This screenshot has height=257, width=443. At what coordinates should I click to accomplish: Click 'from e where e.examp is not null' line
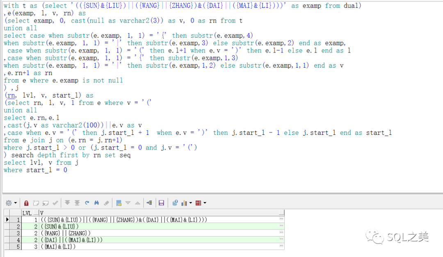coord(63,80)
